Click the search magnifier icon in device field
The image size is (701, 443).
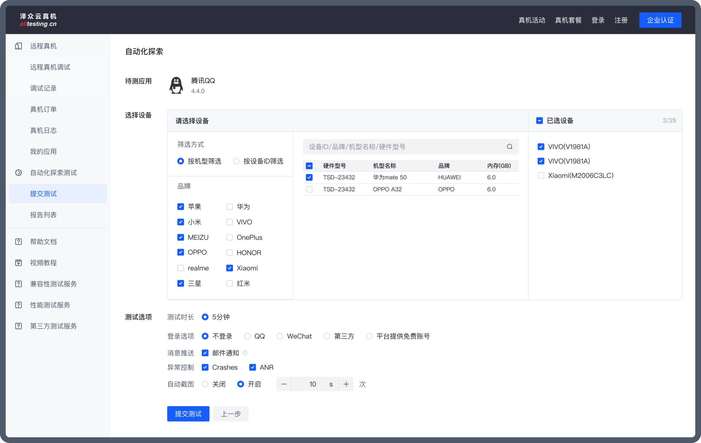pyautogui.click(x=510, y=147)
